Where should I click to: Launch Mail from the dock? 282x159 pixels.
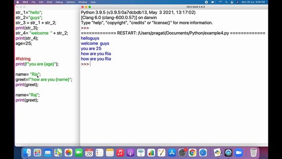tap(48, 153)
